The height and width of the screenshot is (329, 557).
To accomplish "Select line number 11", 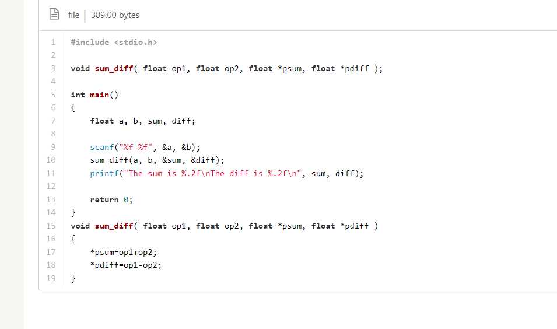I will click(x=51, y=173).
